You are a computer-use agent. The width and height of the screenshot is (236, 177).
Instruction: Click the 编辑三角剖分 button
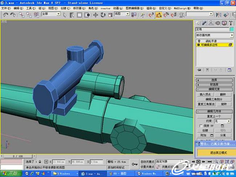tap(214, 99)
